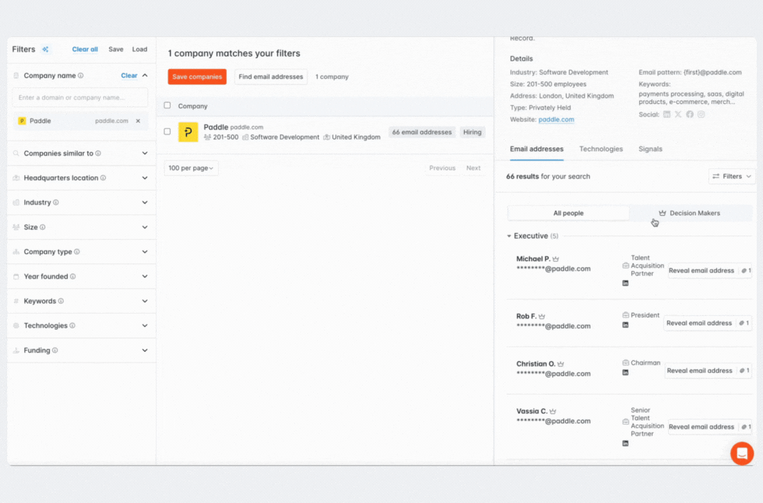Click the info icon beside Technologies filter

pos(73,326)
